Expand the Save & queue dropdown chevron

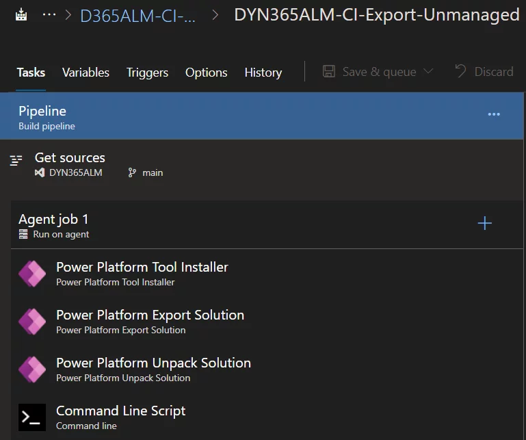tap(428, 71)
